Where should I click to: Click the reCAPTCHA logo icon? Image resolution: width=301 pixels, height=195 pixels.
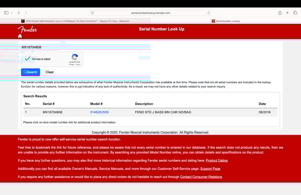pos(75,57)
